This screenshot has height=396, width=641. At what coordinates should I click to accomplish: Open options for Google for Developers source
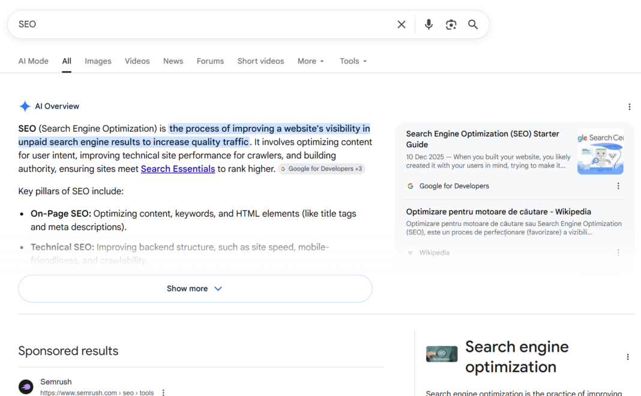(618, 186)
